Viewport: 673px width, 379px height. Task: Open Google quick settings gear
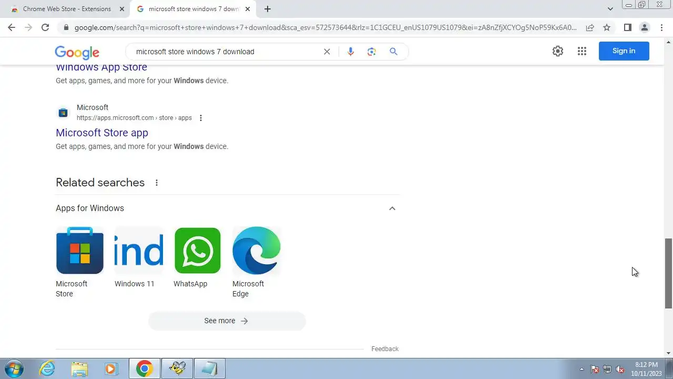coord(558,51)
